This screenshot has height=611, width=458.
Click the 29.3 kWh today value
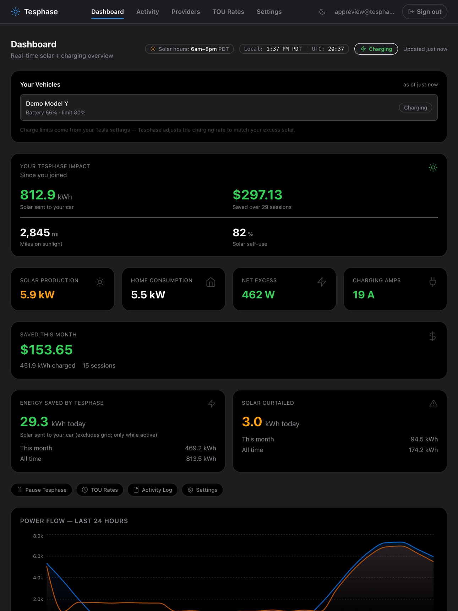[x=53, y=422]
